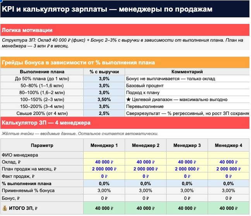Select the title 'KPI и калькулятор зарплаты' header cell
This screenshot has height=216, width=251.
coord(125,9)
